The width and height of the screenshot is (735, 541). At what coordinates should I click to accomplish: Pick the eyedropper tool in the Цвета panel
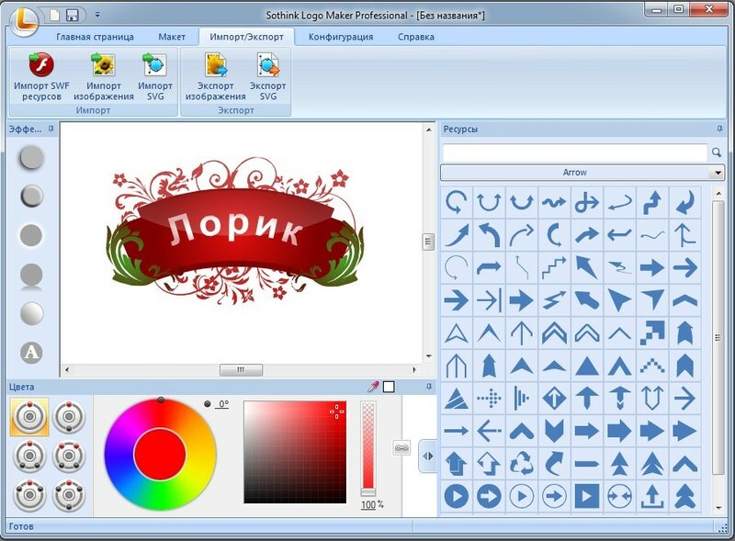click(373, 387)
